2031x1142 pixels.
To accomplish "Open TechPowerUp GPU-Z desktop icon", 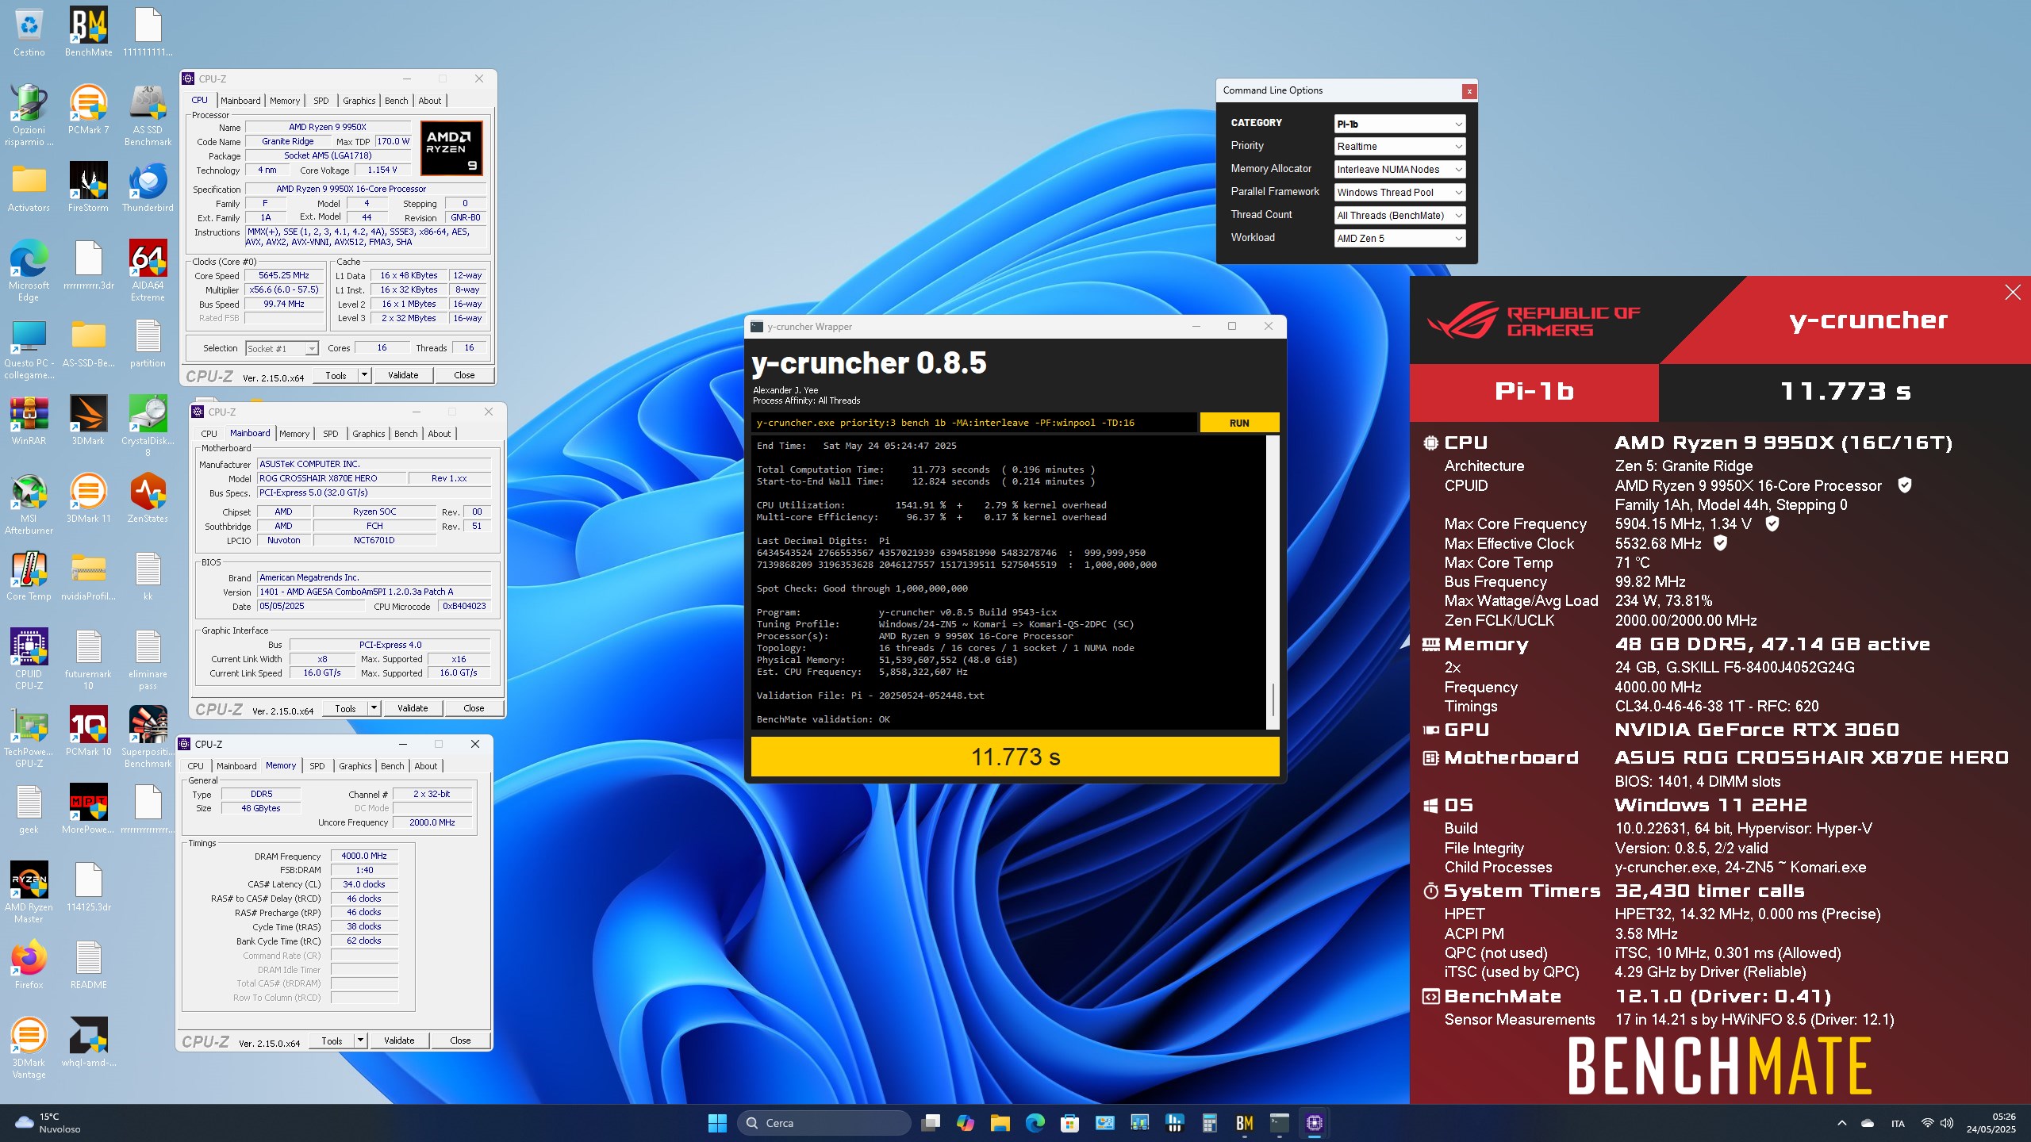I will (29, 737).
